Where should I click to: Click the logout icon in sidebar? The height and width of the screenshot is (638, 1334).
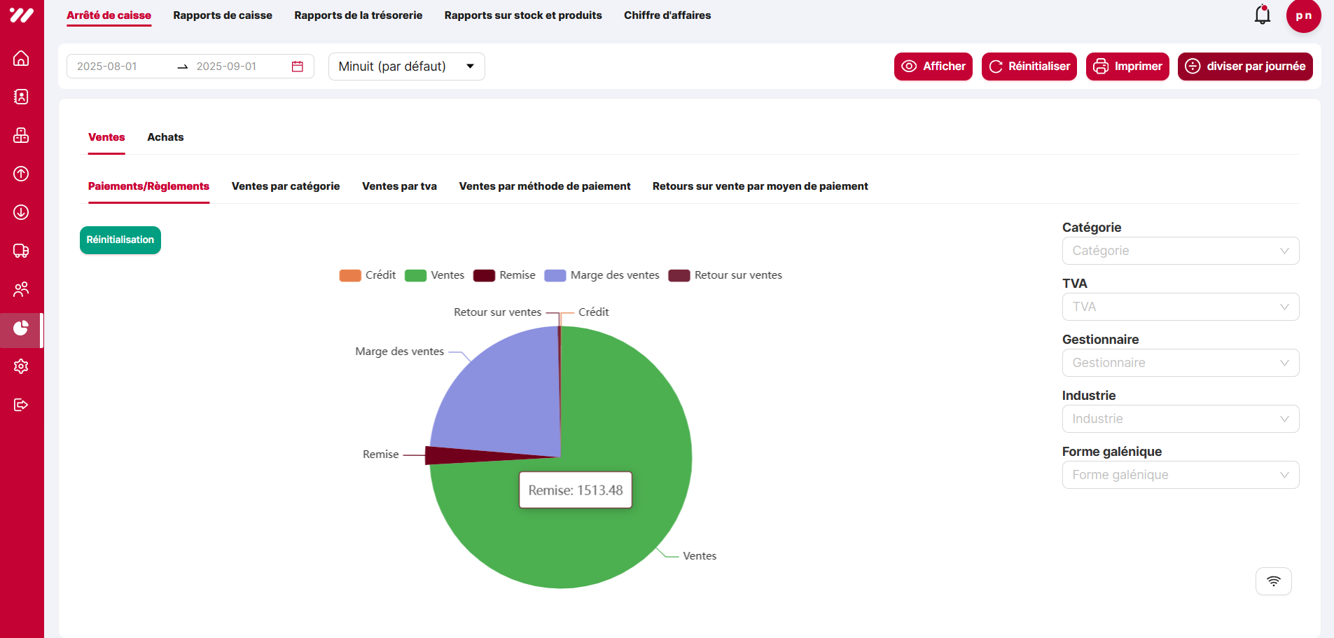[x=21, y=405]
